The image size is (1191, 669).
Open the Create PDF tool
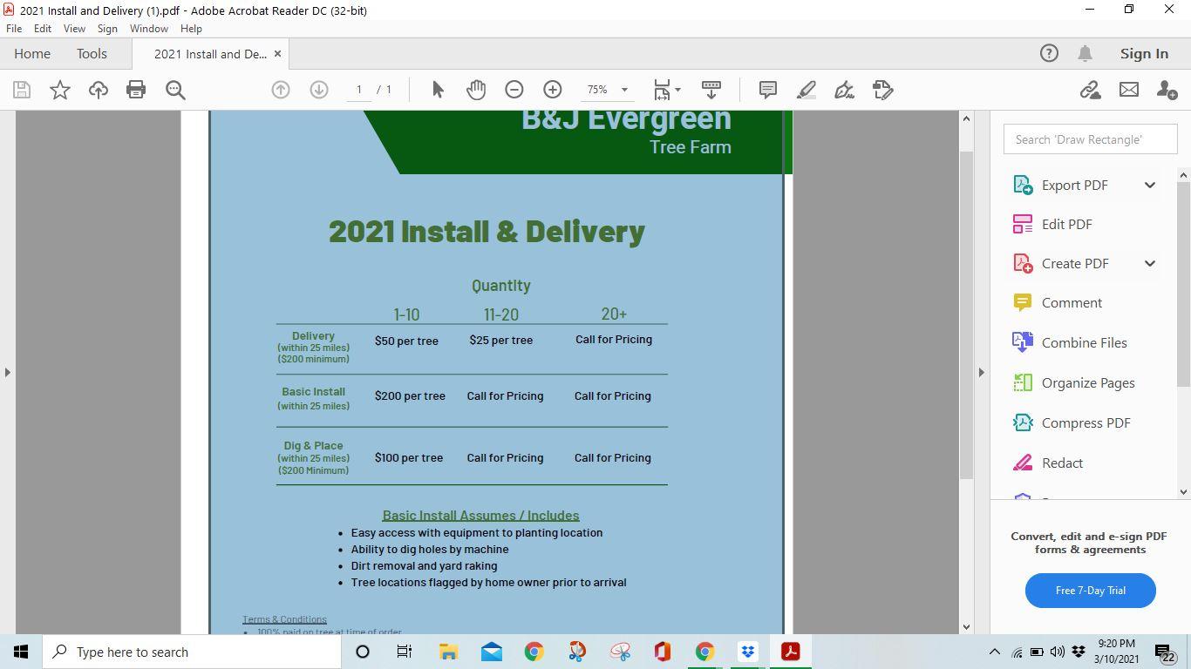click(x=1074, y=263)
